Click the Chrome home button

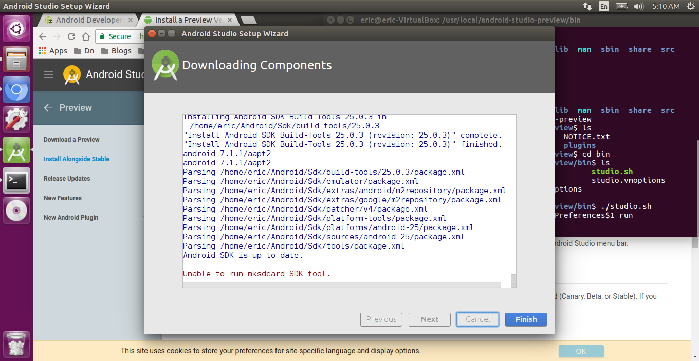[x=86, y=36]
